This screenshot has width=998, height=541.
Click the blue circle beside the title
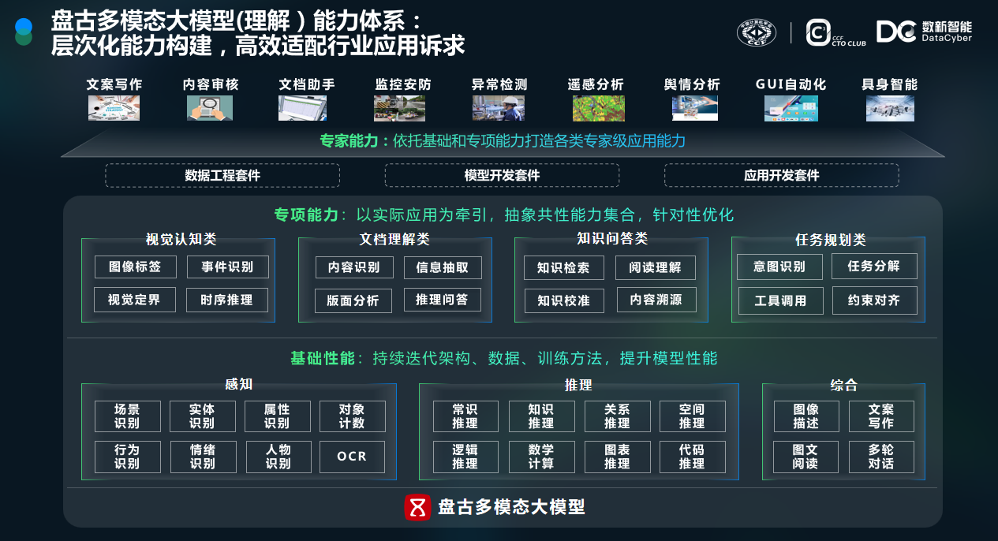tap(24, 26)
